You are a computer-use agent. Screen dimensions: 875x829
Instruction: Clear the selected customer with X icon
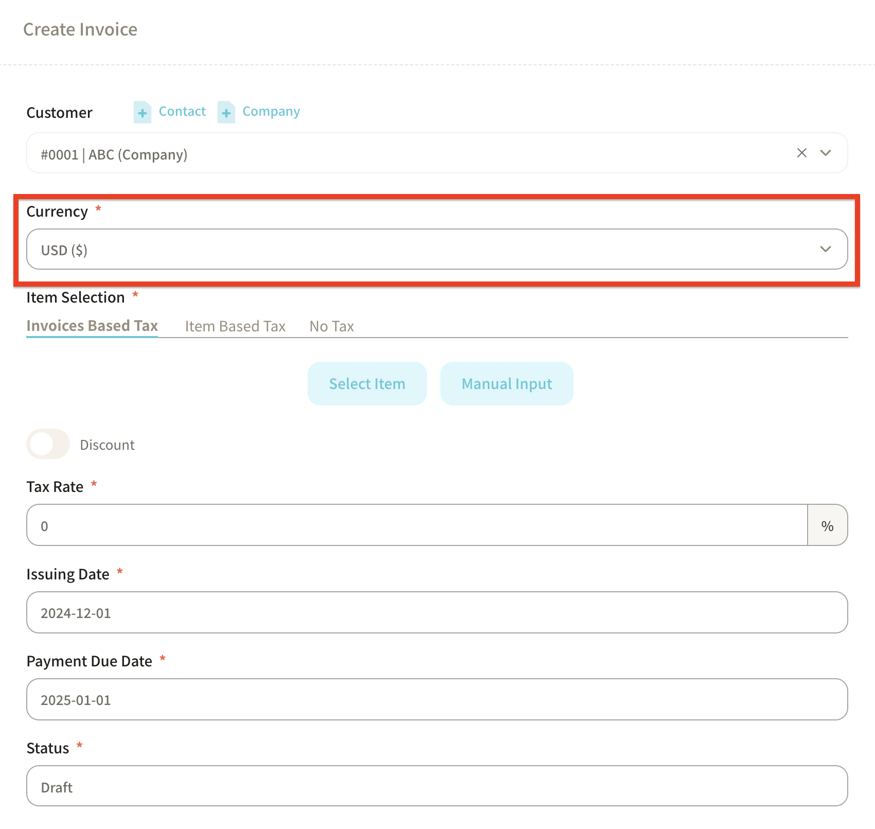click(x=801, y=153)
